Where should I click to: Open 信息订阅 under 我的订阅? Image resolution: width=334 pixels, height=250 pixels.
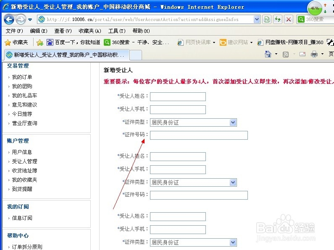(22, 218)
